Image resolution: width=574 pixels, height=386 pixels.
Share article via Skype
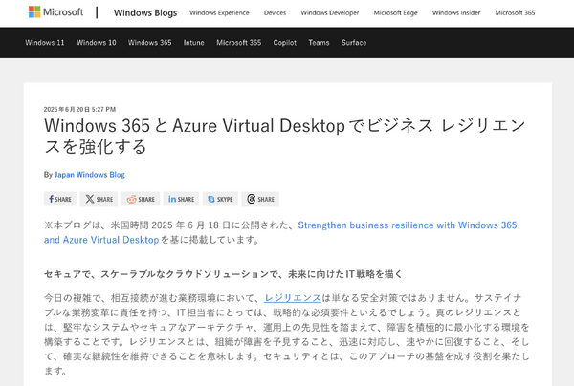point(220,199)
